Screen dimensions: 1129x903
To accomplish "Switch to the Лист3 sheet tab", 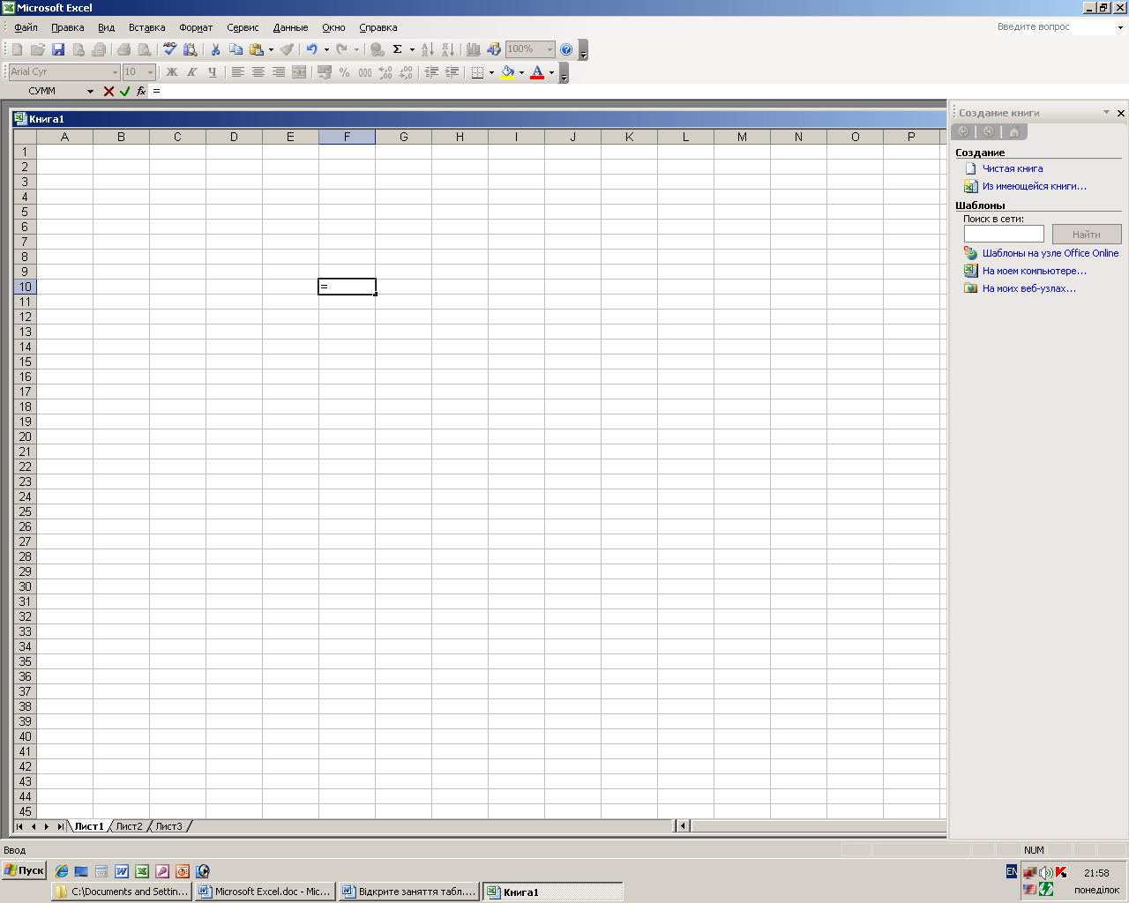I will pos(168,826).
